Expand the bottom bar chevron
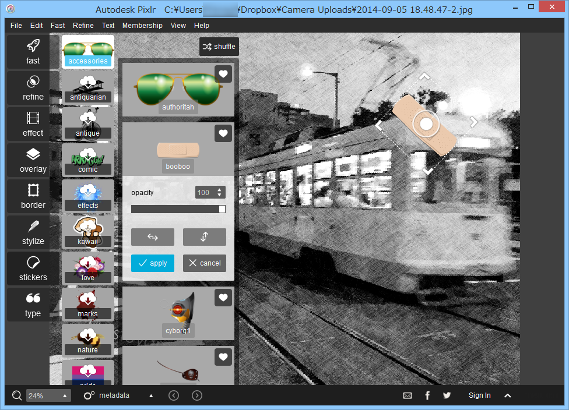The image size is (569, 410). pos(508,395)
